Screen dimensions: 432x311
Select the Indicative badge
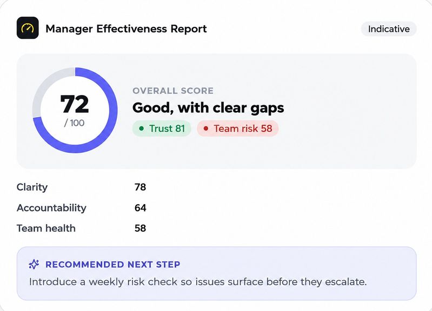[388, 29]
